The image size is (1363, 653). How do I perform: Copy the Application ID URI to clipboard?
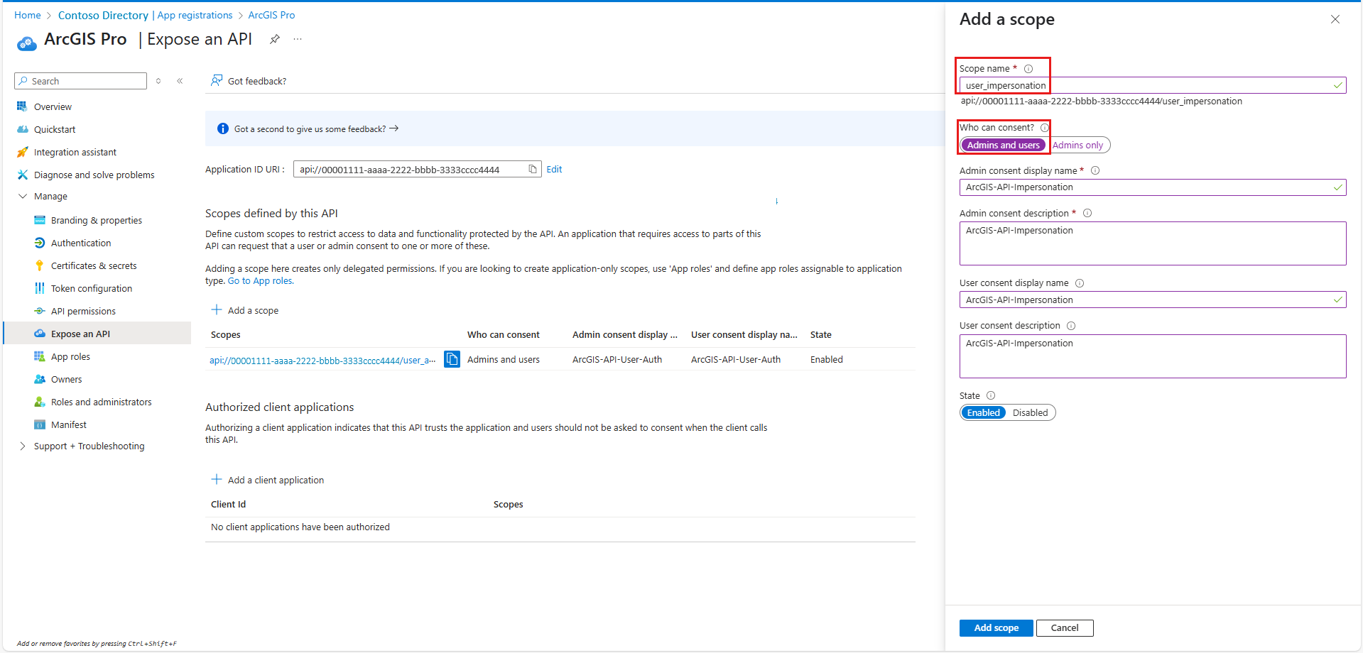click(533, 169)
